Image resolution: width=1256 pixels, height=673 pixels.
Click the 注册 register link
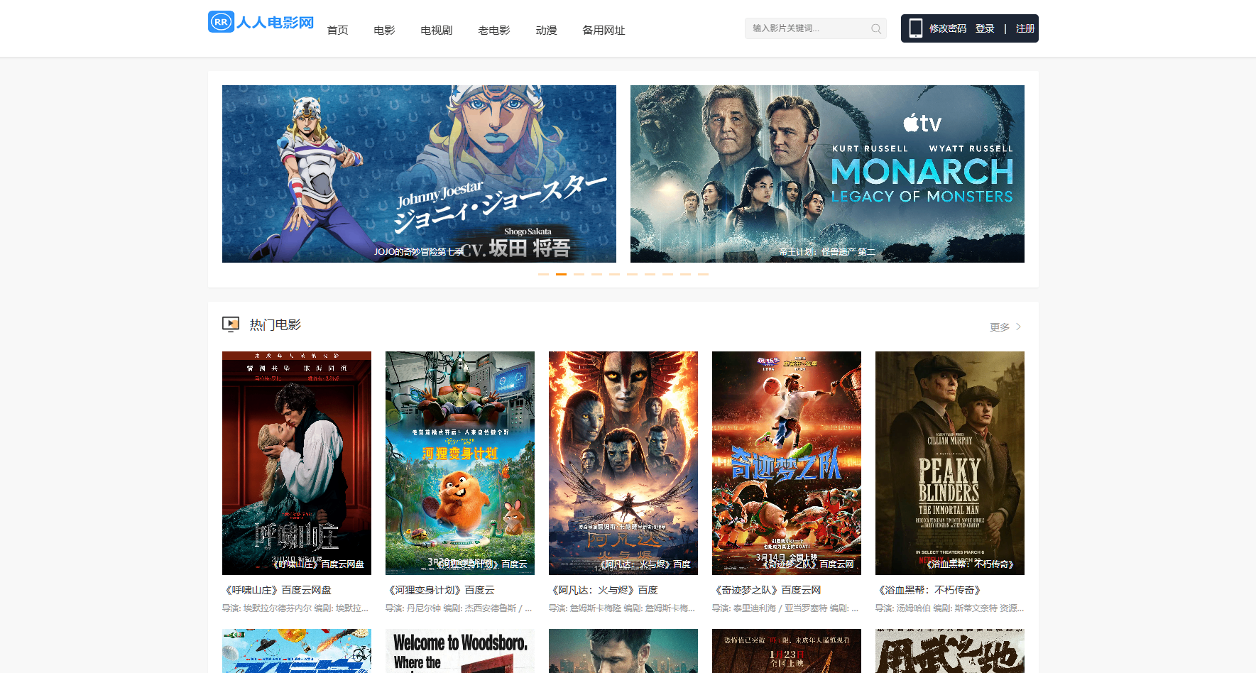pos(1025,28)
